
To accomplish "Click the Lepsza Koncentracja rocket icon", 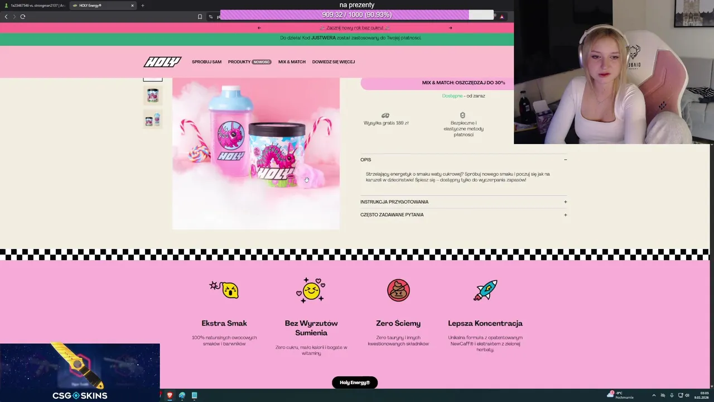I will click(x=485, y=290).
